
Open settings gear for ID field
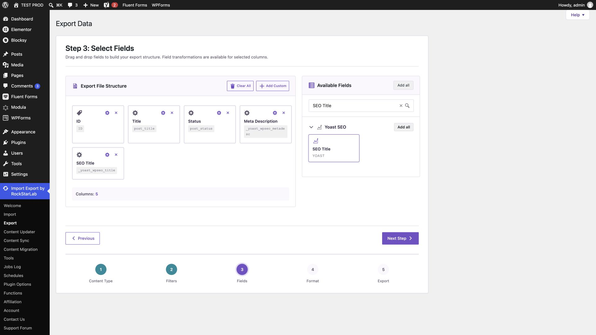click(107, 113)
